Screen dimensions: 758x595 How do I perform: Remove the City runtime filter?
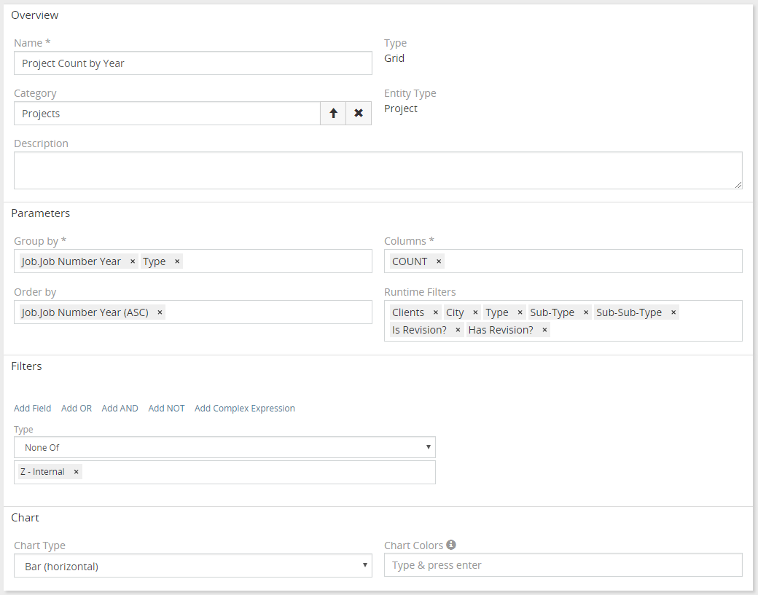click(474, 312)
